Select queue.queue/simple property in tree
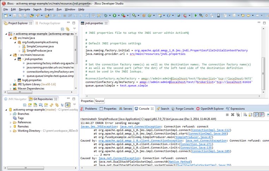Viewport: 269px width, 171px height. (x=50, y=76)
